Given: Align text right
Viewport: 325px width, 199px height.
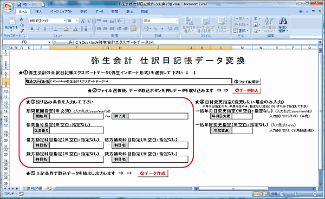Looking at the screenshot, I should point(112,29).
